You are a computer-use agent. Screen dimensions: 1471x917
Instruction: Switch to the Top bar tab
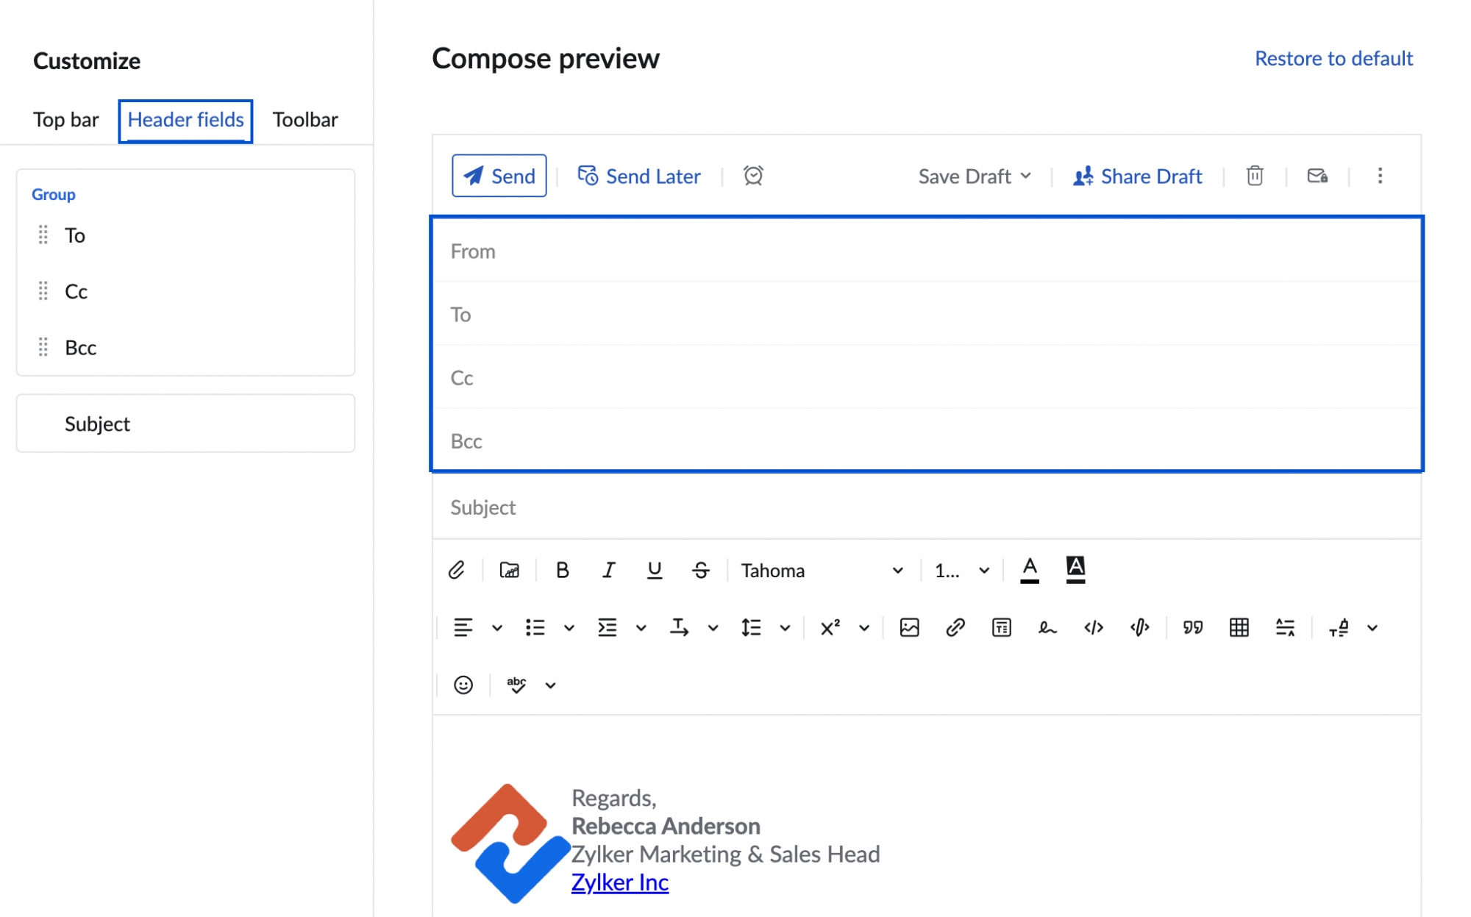pyautogui.click(x=65, y=120)
